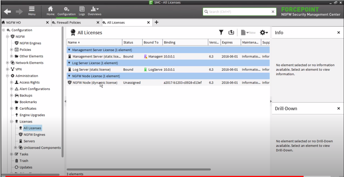Go to Home view
This screenshot has width=344, height=177.
(x=50, y=11)
